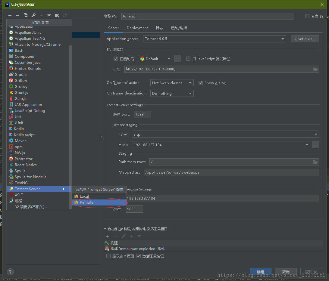The image size is (329, 281).
Task: Open Remote staging Type sftp dropdown
Action: [226, 134]
